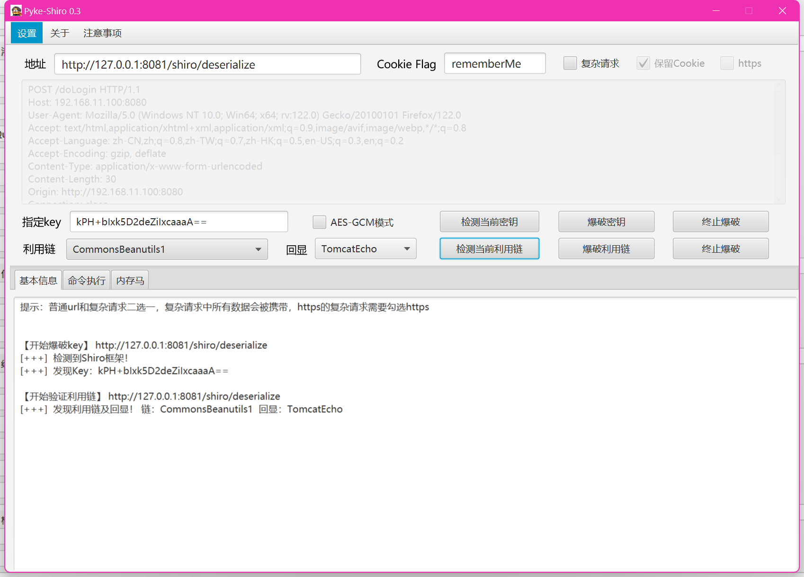The width and height of the screenshot is (804, 577).
Task: Enable the 复杂请求 checkbox
Action: pyautogui.click(x=570, y=63)
